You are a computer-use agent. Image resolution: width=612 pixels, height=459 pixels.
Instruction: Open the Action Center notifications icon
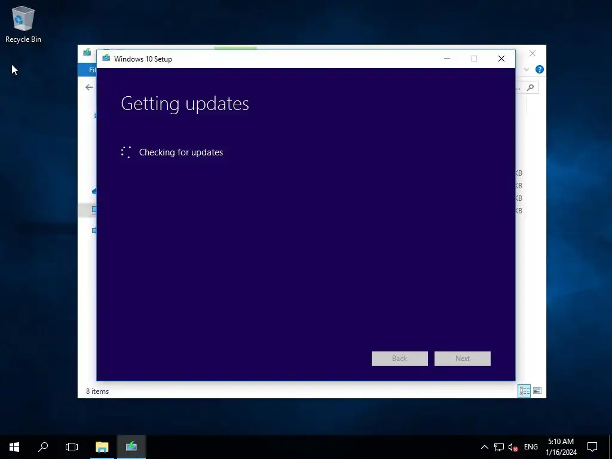coord(592,447)
